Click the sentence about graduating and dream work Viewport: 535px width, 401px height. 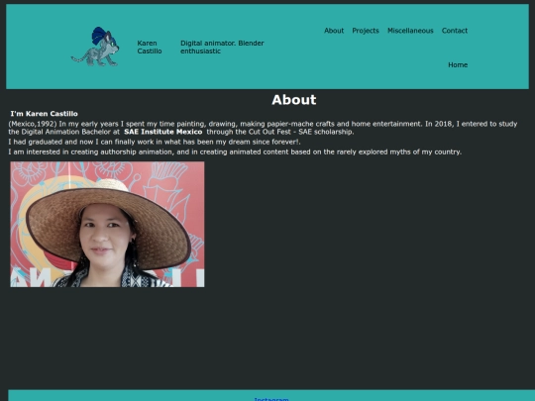point(155,142)
